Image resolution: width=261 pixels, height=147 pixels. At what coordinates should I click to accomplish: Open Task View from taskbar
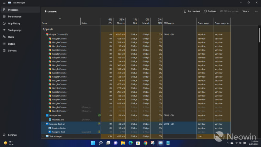click(108, 143)
